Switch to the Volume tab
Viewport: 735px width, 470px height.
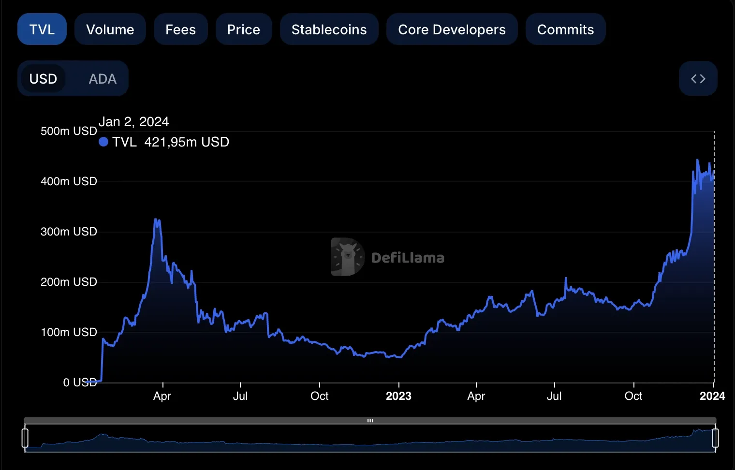[x=110, y=29]
